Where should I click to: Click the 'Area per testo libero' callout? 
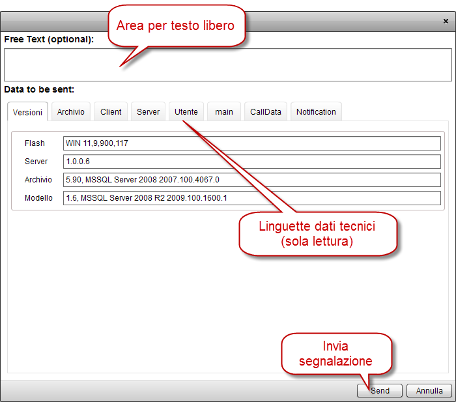point(175,26)
